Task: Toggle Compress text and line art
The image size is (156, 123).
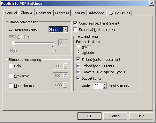Action: point(75,23)
